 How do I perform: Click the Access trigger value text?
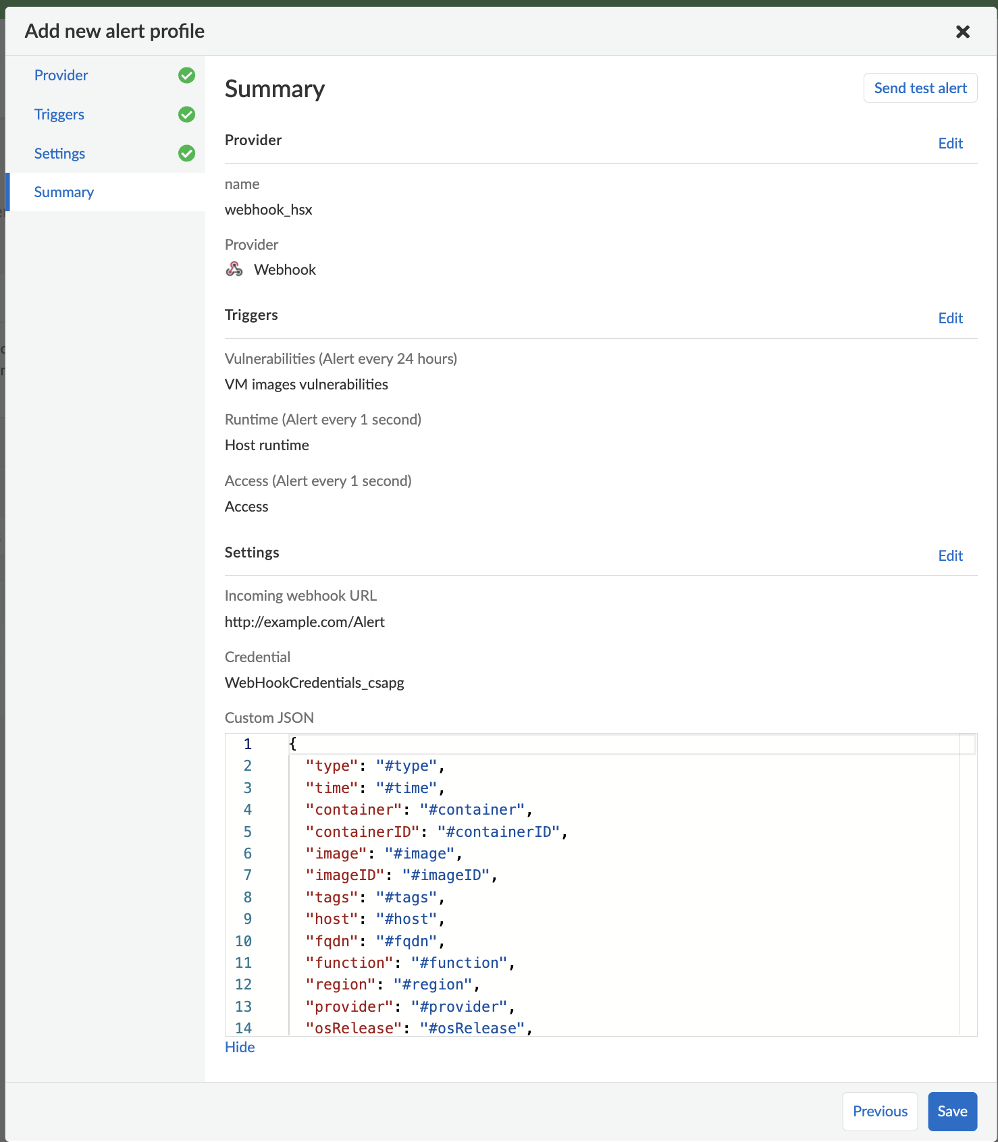pos(246,506)
